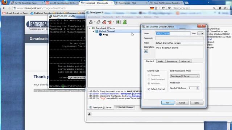
Task: Click the green Contacts toolbar icon
Action: (x=125, y=22)
